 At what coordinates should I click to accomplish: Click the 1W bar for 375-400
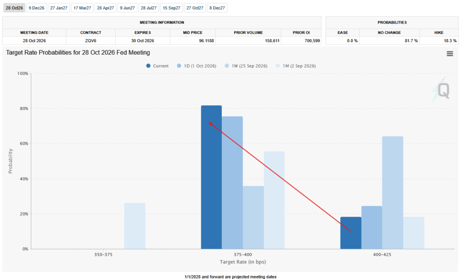[253, 217]
